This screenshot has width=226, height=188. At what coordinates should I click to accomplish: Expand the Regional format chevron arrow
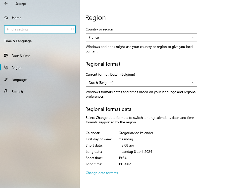pos(193,83)
